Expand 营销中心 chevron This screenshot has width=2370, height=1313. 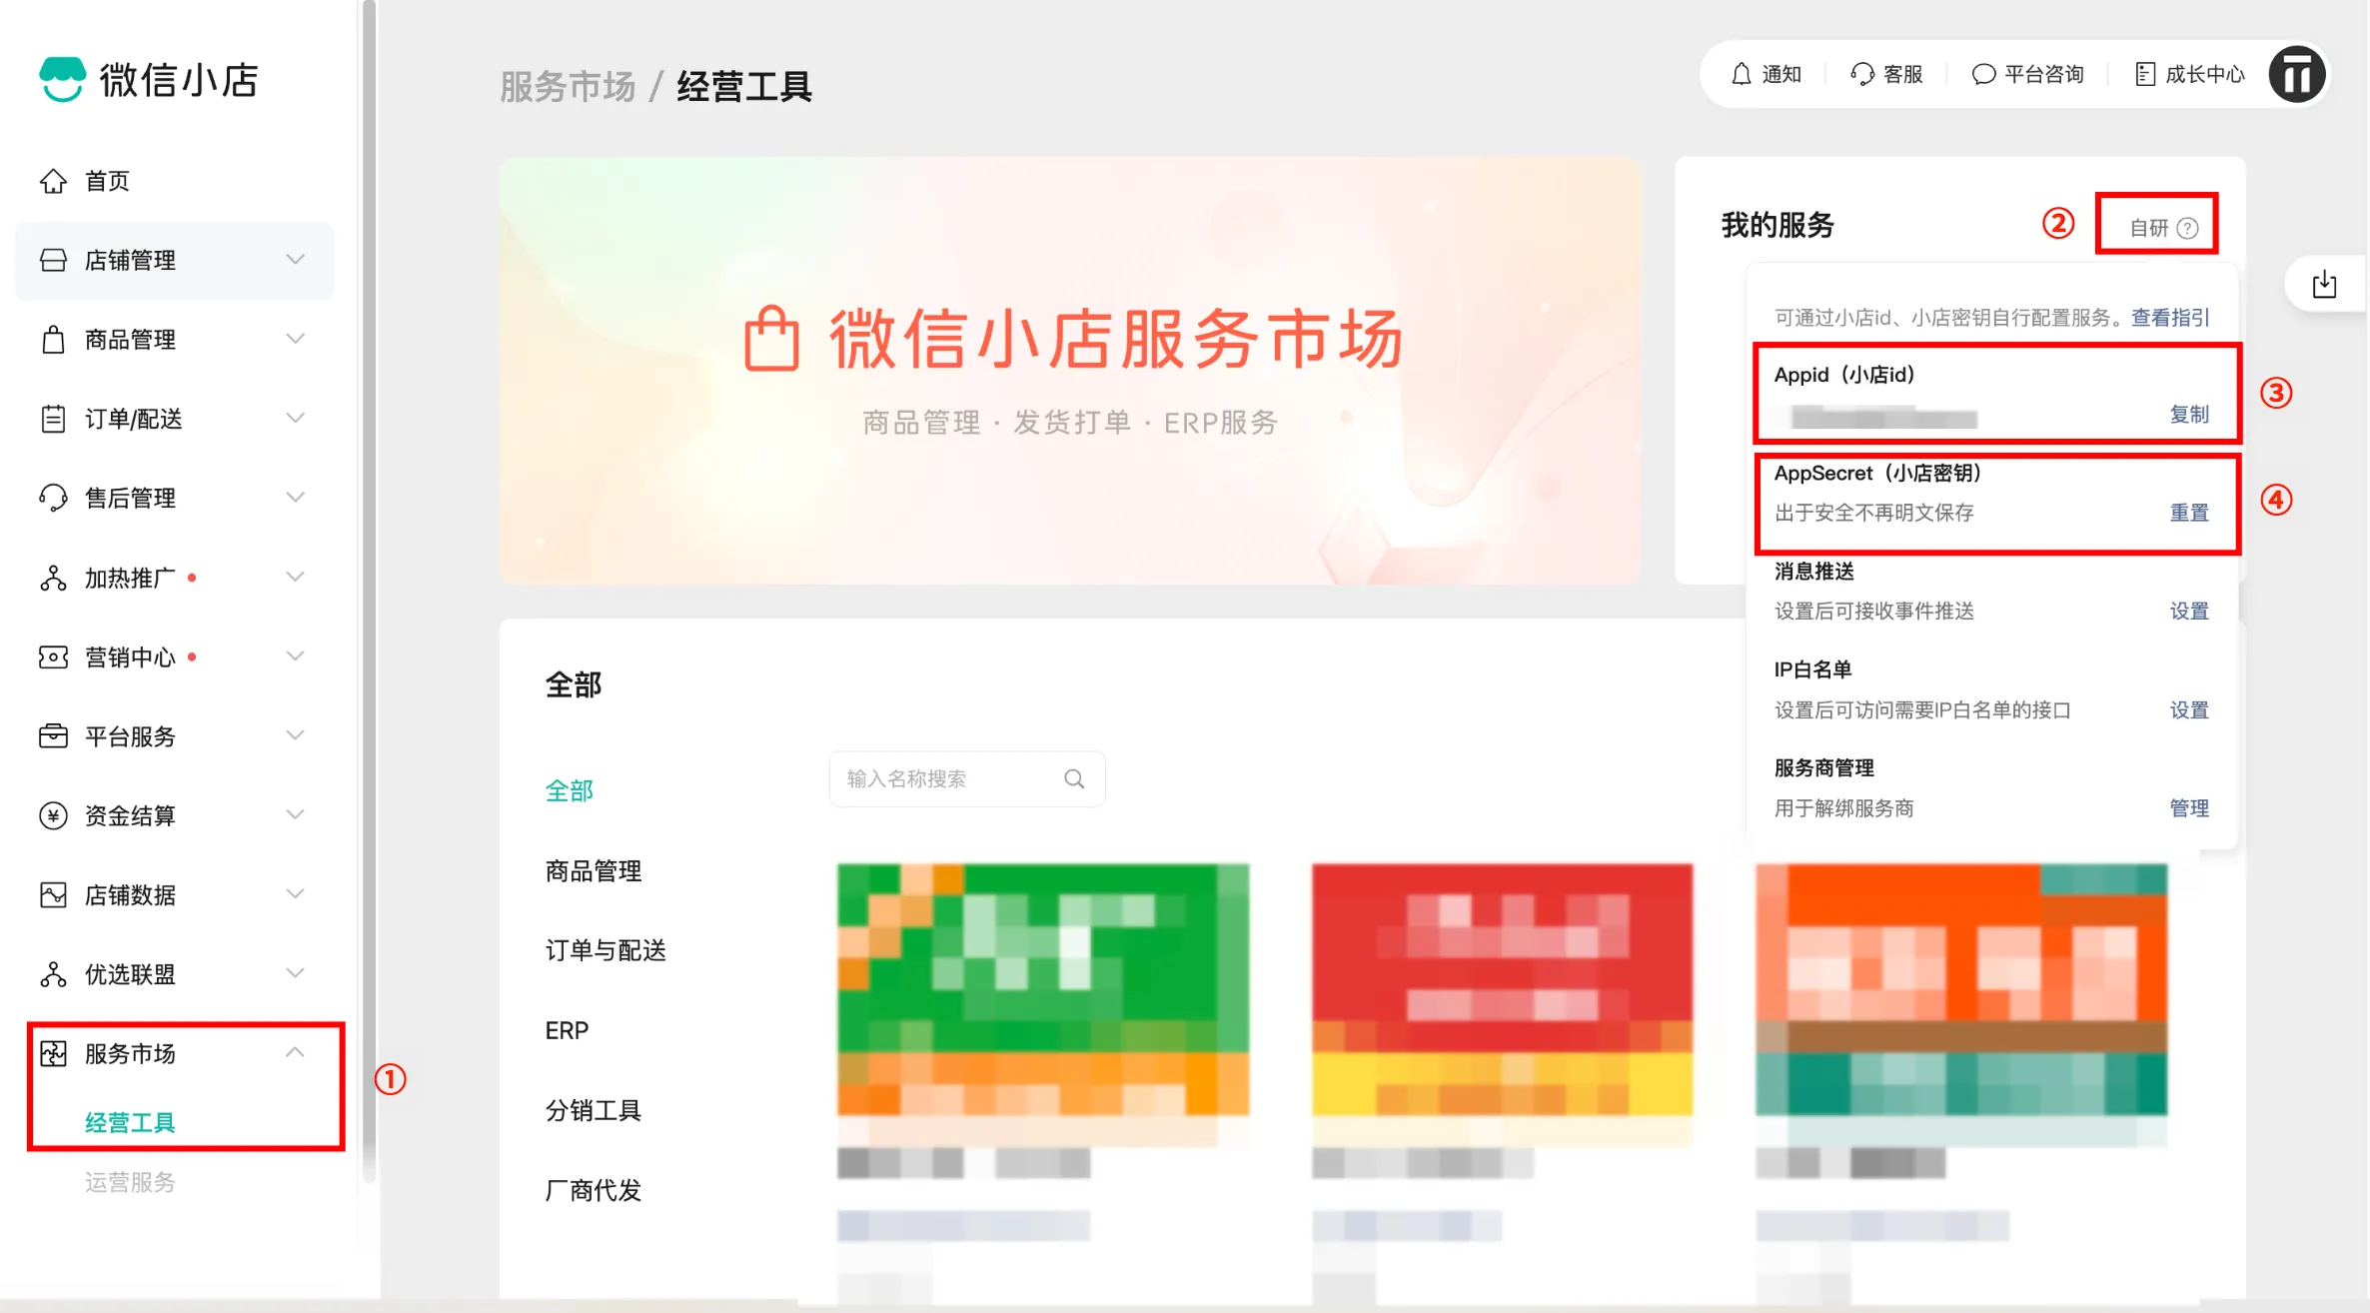(295, 656)
